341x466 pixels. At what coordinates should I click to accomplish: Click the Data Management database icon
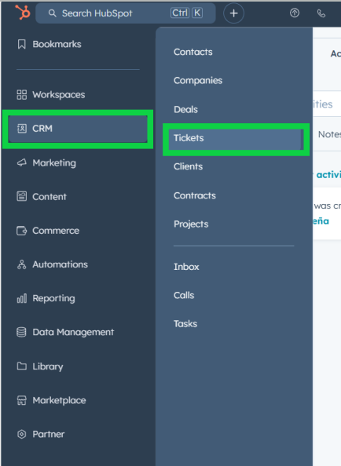[21, 333]
